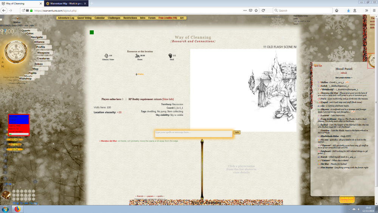Click the Live Help button
378x213 pixels.
347,199
